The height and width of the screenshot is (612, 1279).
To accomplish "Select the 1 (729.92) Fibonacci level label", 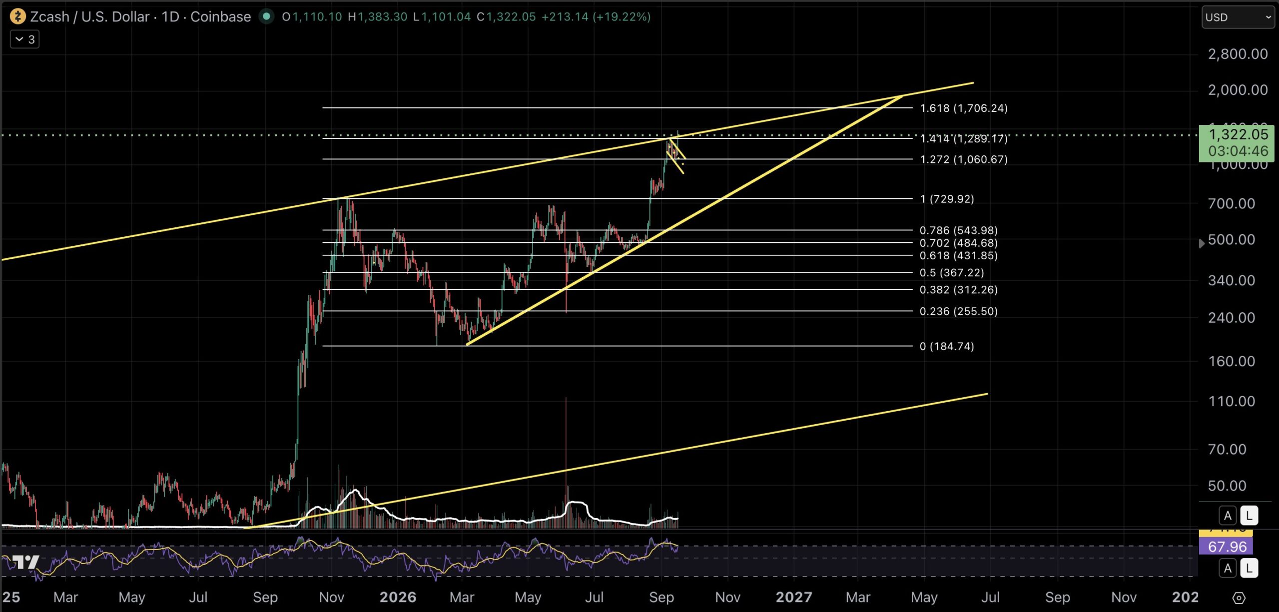I will (x=947, y=199).
